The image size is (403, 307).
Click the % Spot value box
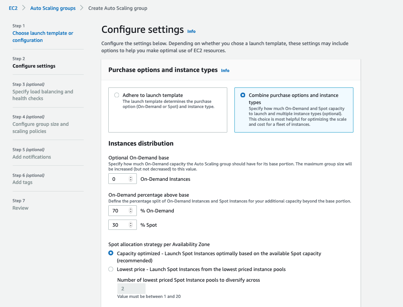119,225
